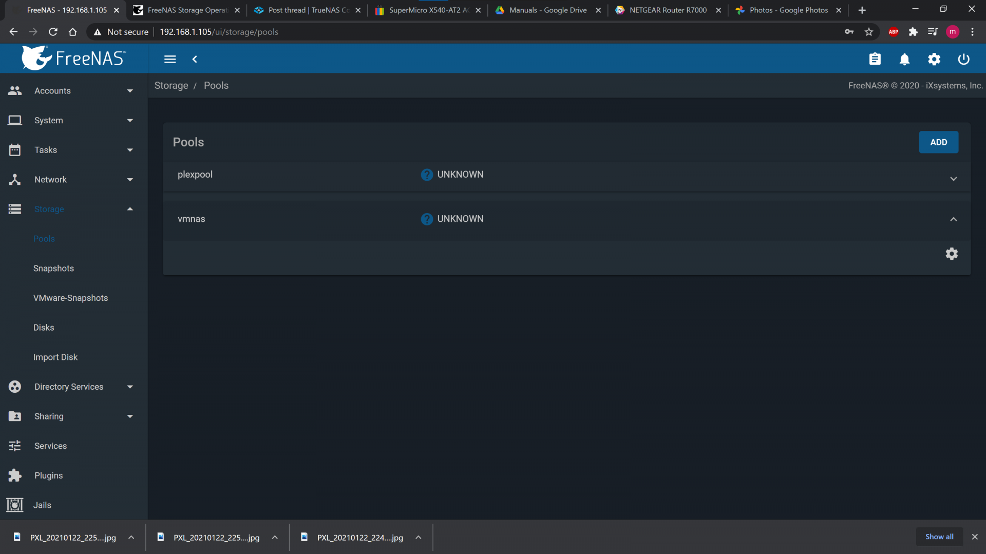This screenshot has height=554, width=986.
Task: Click the power icon
Action: tap(963, 59)
